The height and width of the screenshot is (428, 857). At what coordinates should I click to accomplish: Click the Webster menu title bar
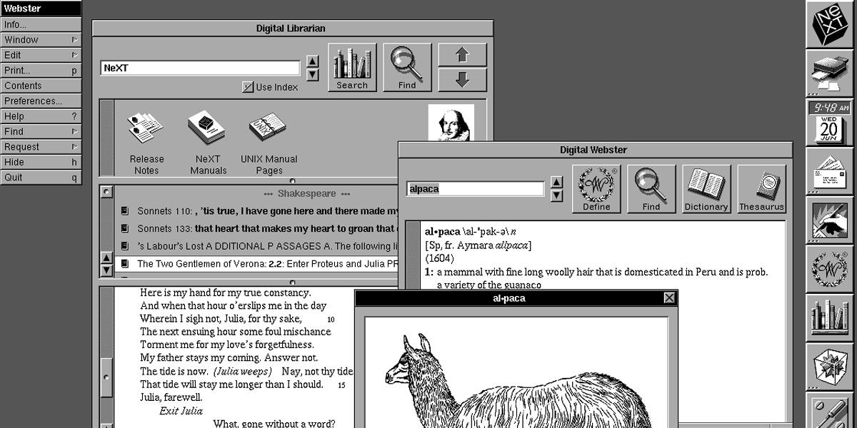41,9
